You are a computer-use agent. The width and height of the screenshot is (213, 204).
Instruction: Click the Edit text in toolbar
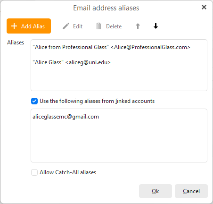point(78,26)
